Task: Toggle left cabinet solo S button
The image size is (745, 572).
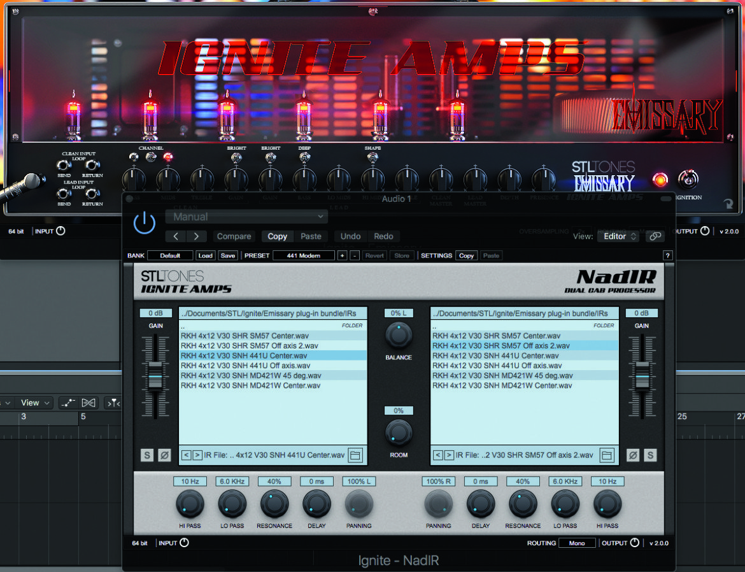Action: point(147,455)
